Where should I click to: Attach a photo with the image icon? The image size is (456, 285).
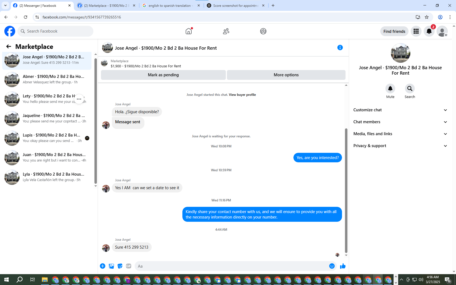[x=111, y=266]
